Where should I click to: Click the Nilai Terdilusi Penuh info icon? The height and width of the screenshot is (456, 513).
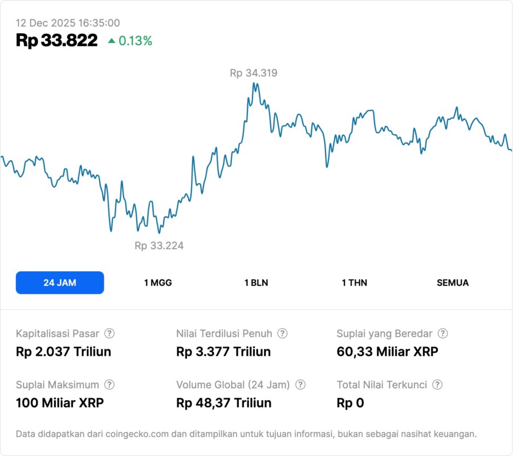pos(282,333)
